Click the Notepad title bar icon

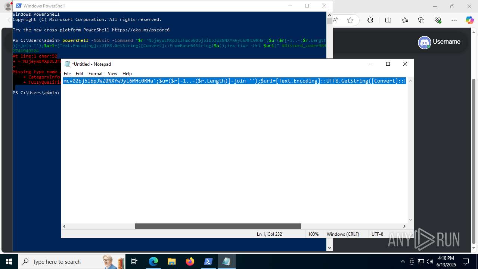(67, 64)
